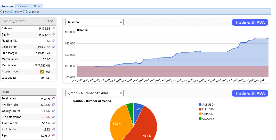Show the Profit factor chart icon
276x140 pixels.
pyautogui.click(x=54, y=129)
